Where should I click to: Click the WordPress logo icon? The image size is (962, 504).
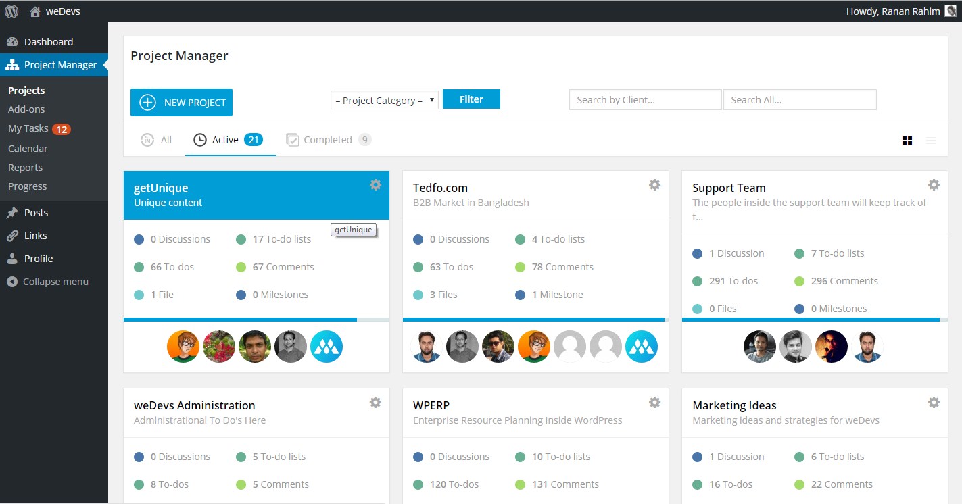point(11,11)
